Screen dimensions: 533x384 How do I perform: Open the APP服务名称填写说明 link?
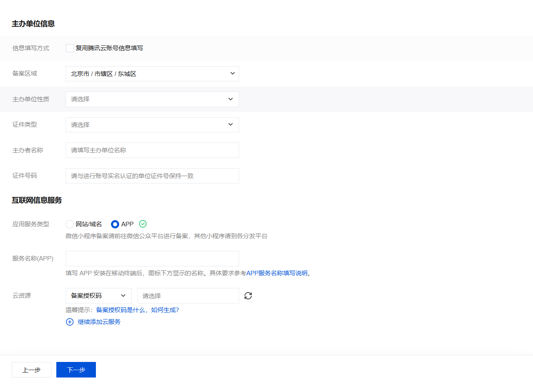coord(277,273)
